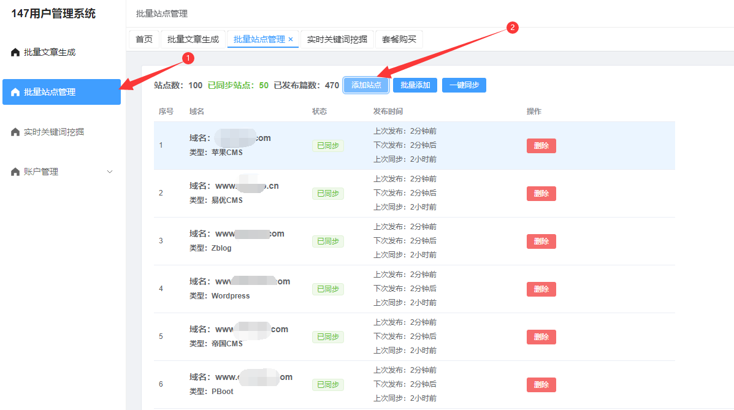Click 已同步站点: 50 green text

point(239,85)
